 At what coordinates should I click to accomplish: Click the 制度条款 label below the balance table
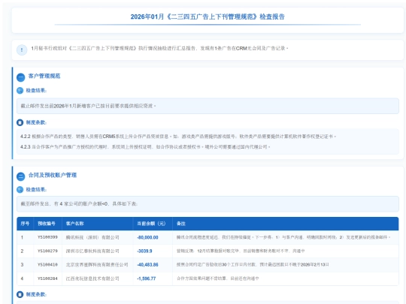point(36,294)
